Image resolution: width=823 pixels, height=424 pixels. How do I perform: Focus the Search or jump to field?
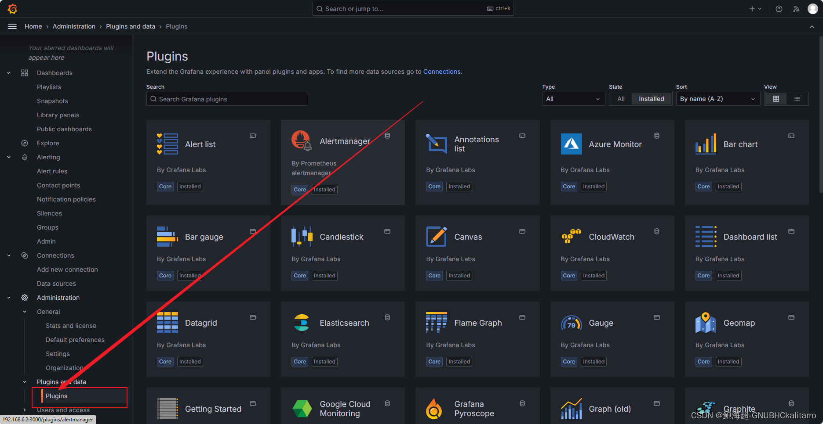(413, 9)
